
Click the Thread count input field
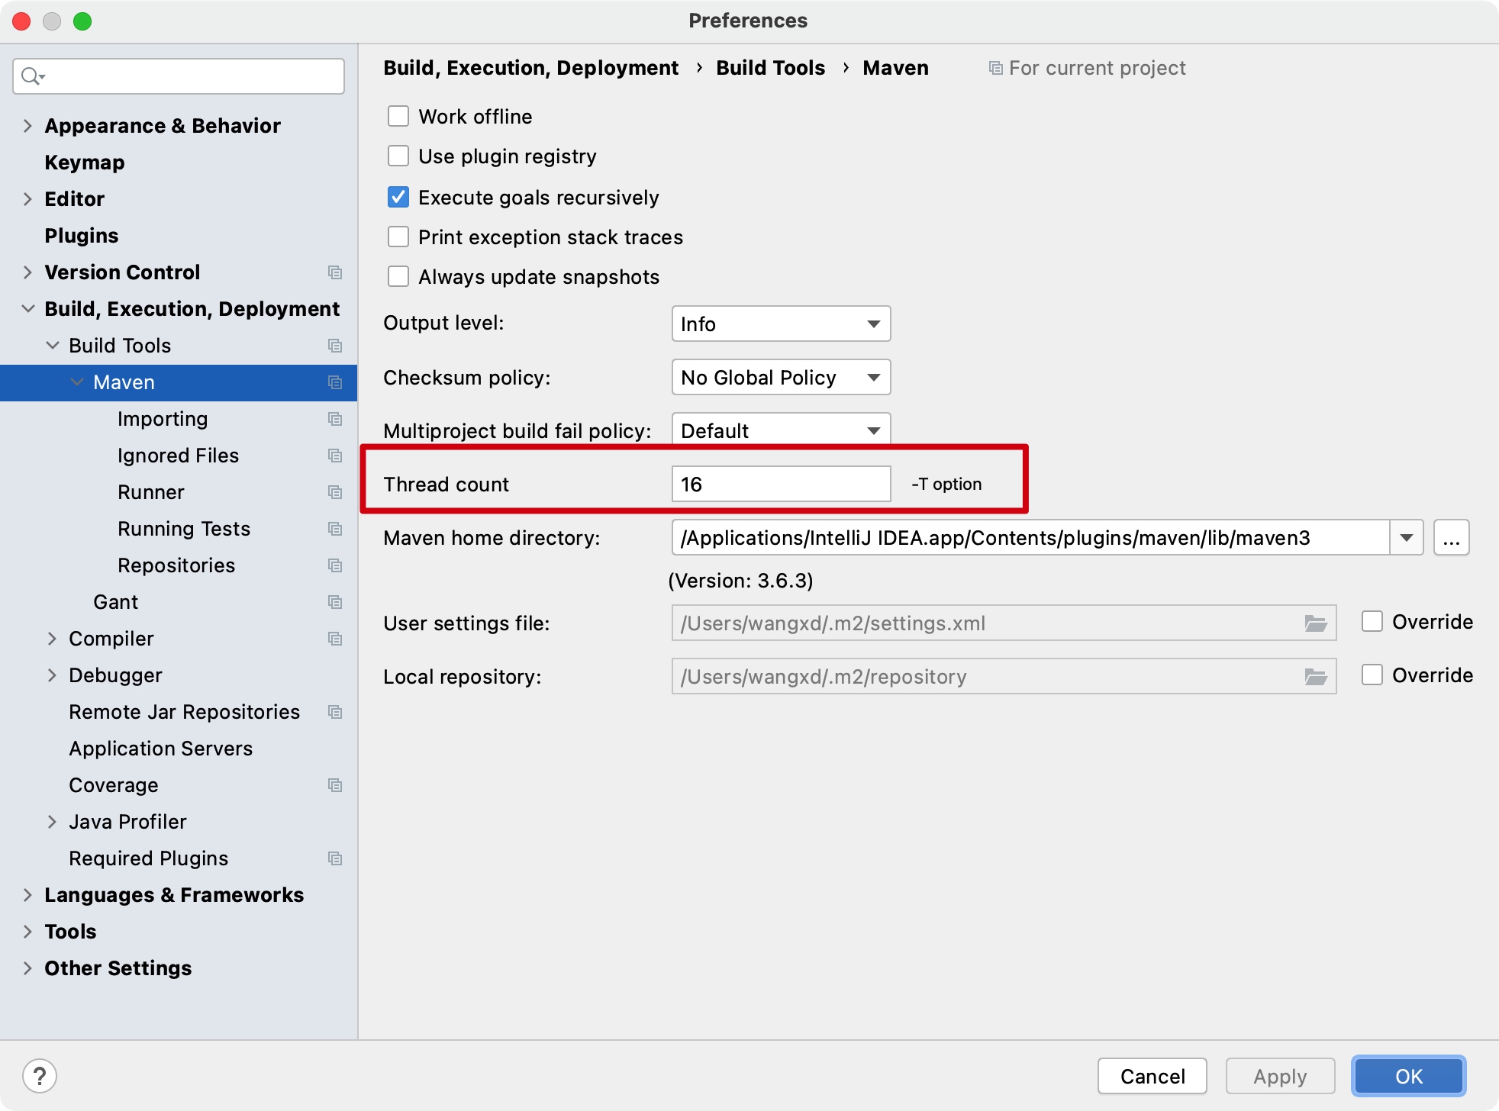pos(781,485)
